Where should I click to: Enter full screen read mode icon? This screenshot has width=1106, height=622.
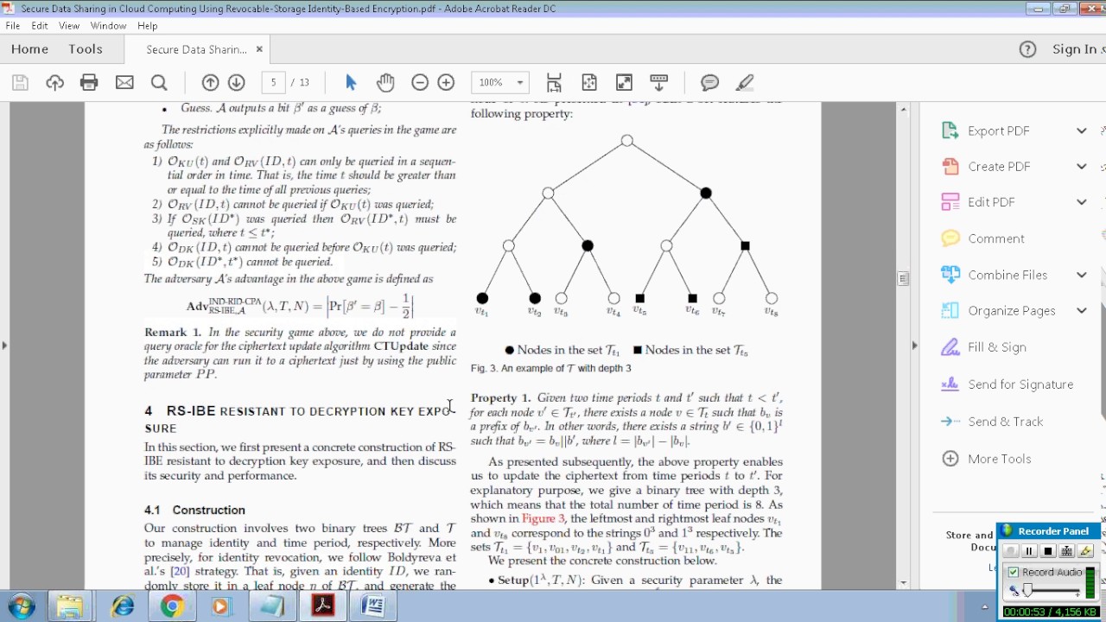click(x=624, y=82)
